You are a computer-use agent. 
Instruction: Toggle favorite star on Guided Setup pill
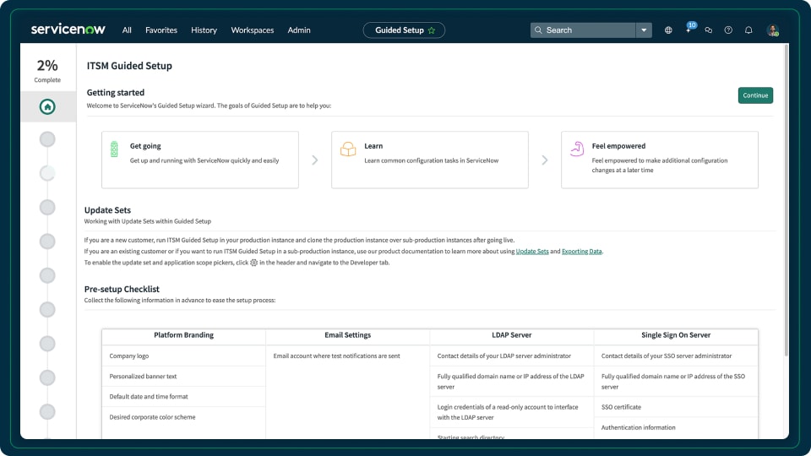[x=432, y=30]
